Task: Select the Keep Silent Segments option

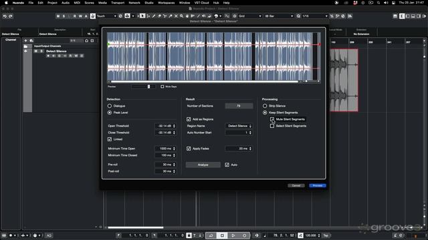Action: (265, 113)
